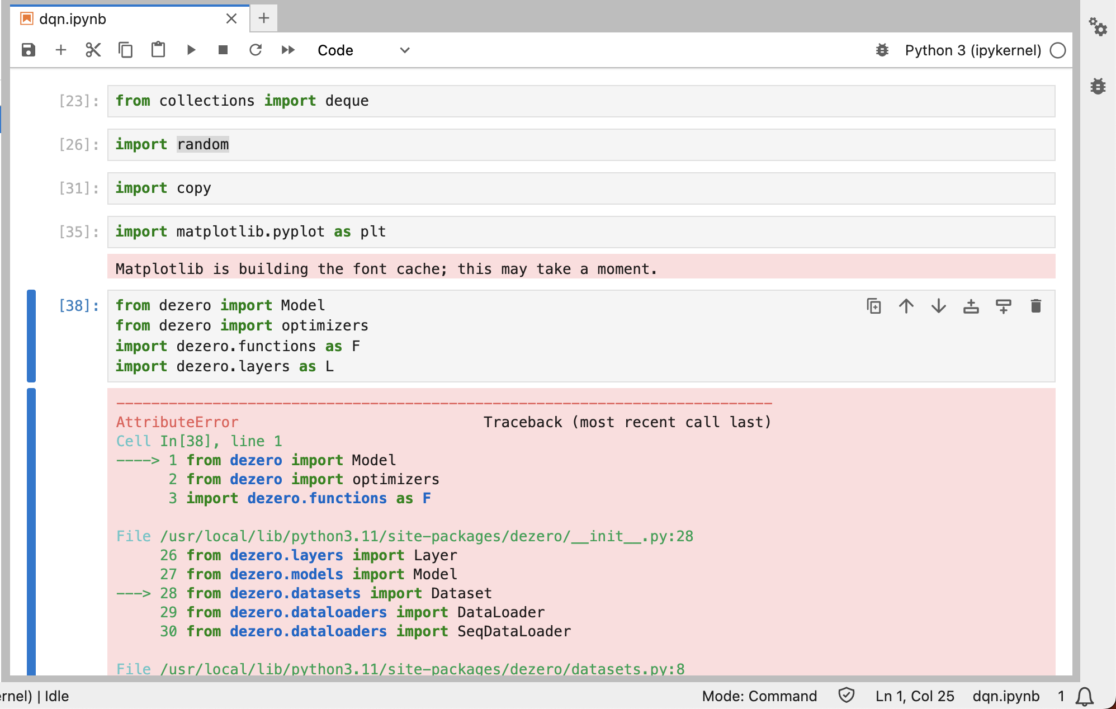Click the [23]: cell prompt

[x=79, y=101]
